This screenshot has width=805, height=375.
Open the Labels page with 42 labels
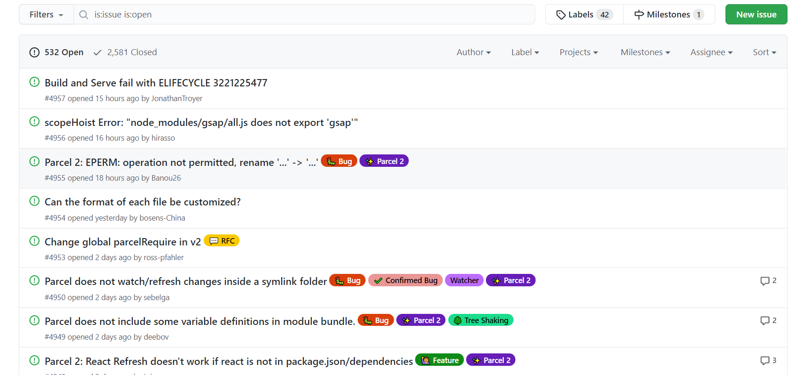584,15
